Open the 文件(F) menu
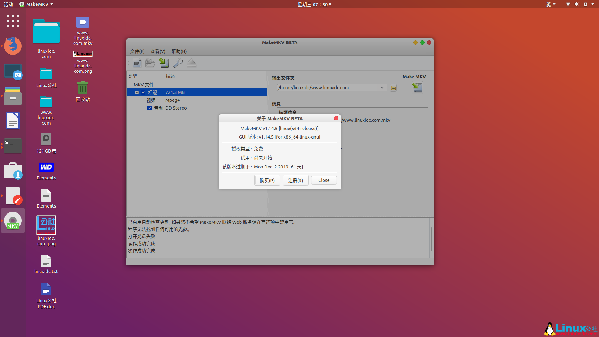 137,51
